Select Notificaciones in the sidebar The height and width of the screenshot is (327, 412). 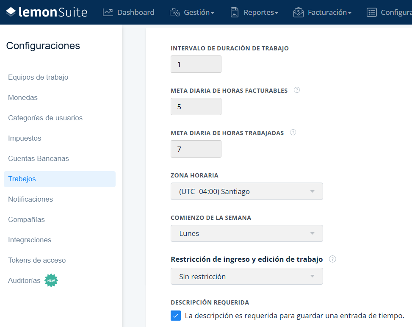coord(30,199)
